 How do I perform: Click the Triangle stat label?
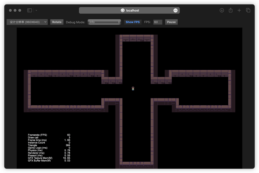point(32,145)
